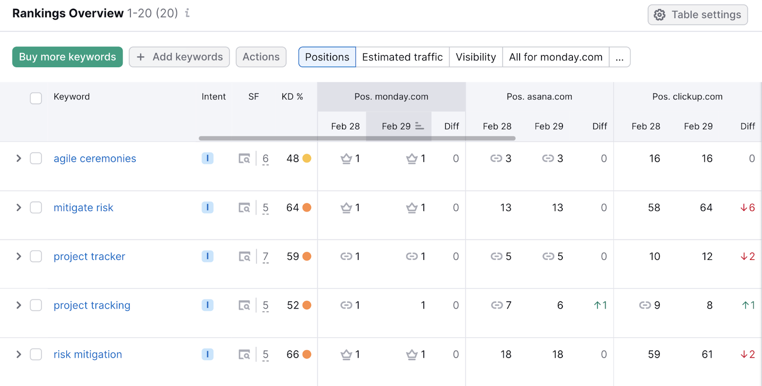Select all keywords with the header checkbox
762x386 pixels.
click(x=36, y=98)
